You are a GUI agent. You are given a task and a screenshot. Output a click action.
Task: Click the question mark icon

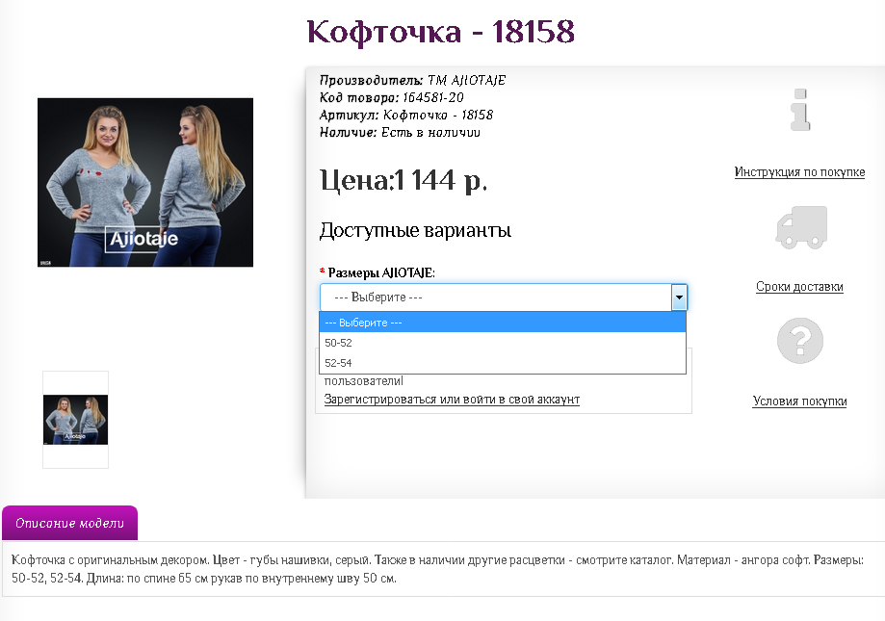click(x=800, y=341)
